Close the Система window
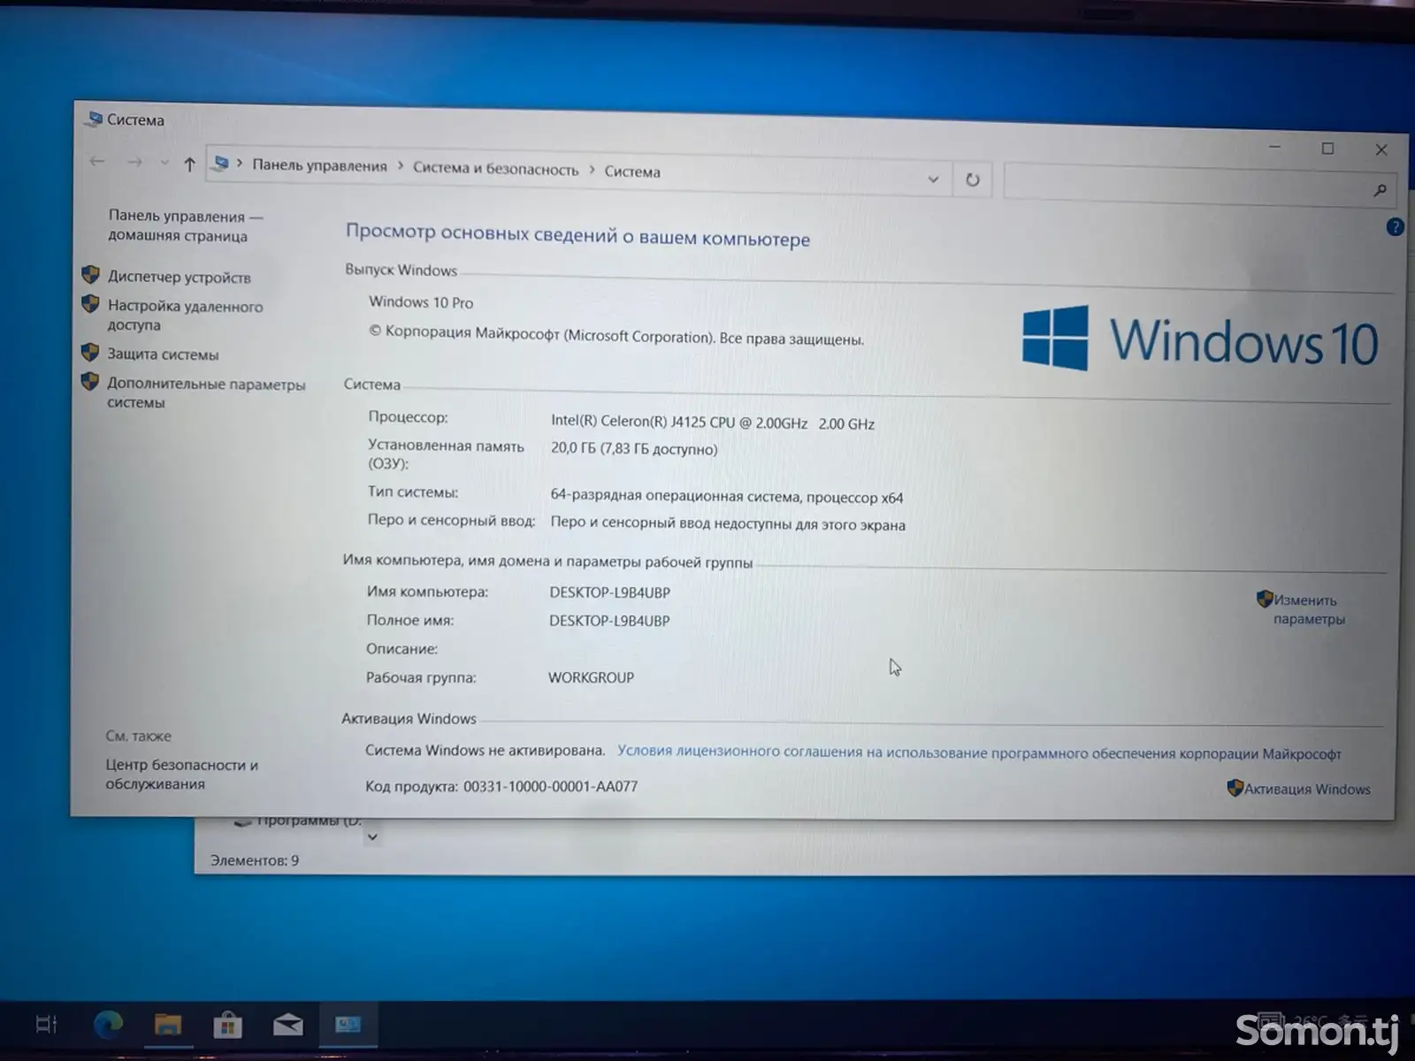The image size is (1415, 1061). tap(1381, 149)
